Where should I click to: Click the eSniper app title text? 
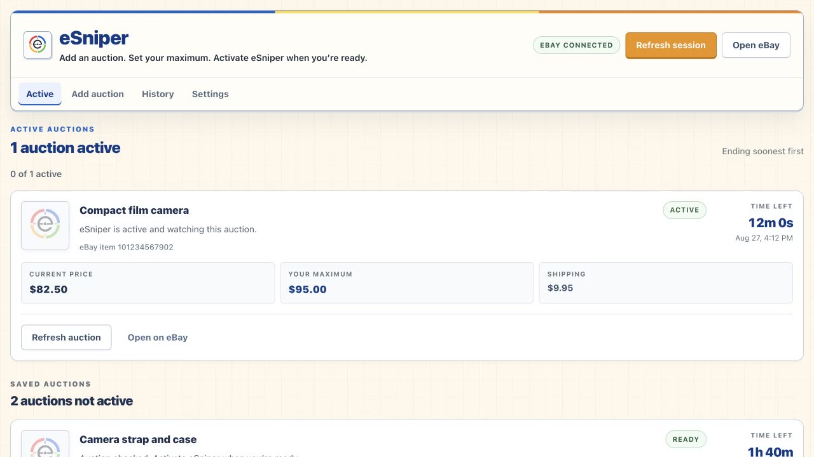tap(94, 39)
